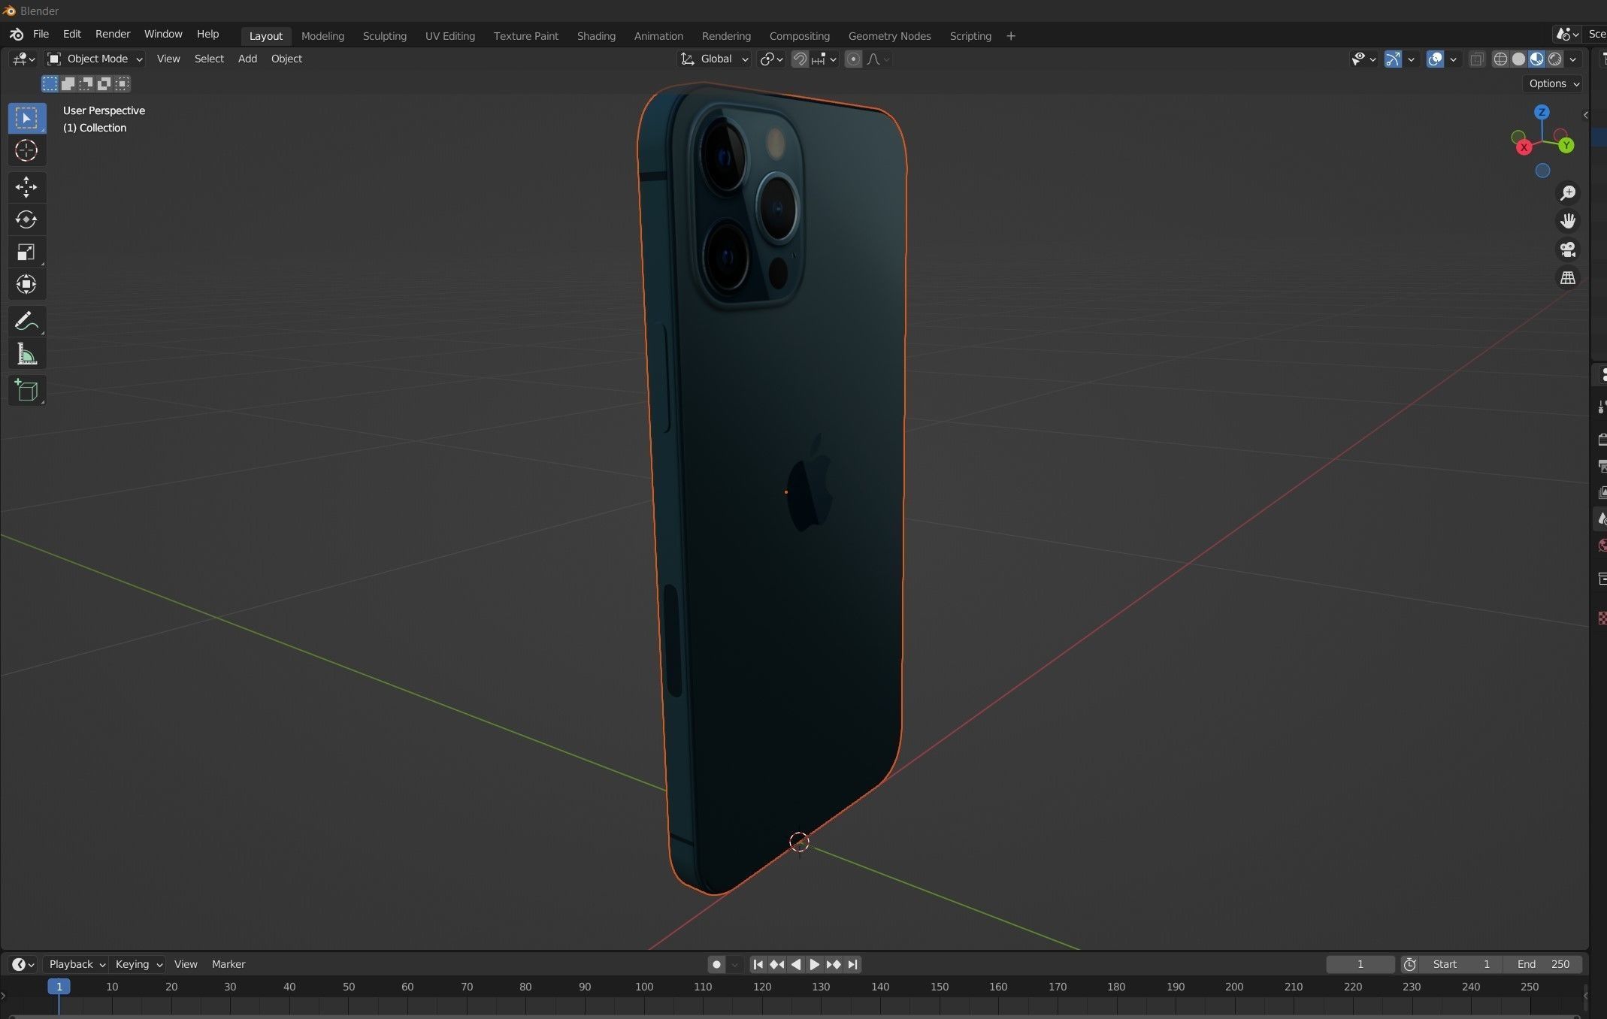Open the Playback popover
This screenshot has width=1607, height=1019.
point(77,964)
